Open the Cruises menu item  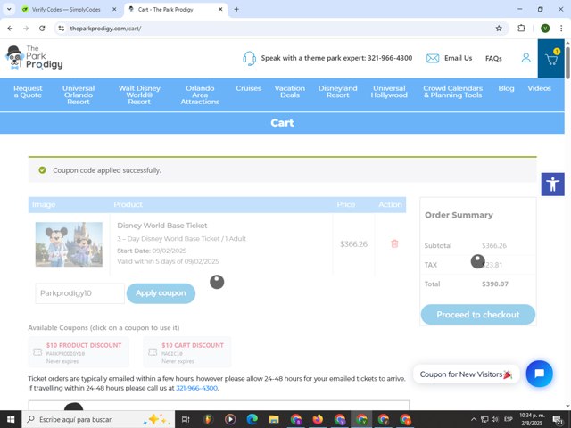[x=248, y=88]
